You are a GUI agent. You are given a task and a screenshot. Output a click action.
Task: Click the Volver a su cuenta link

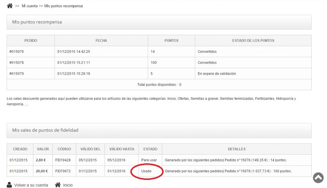click(x=31, y=185)
